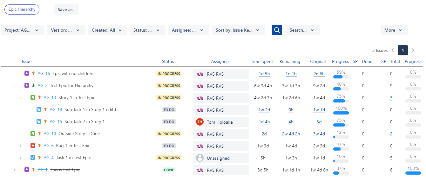Click the Unassigned avatar on AG-4 row
This screenshot has width=426, height=180.
[x=200, y=158]
